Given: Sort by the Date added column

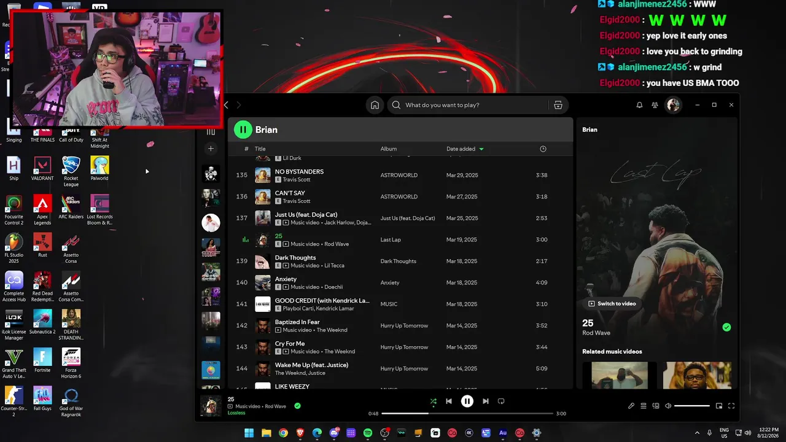Looking at the screenshot, I should [x=465, y=149].
